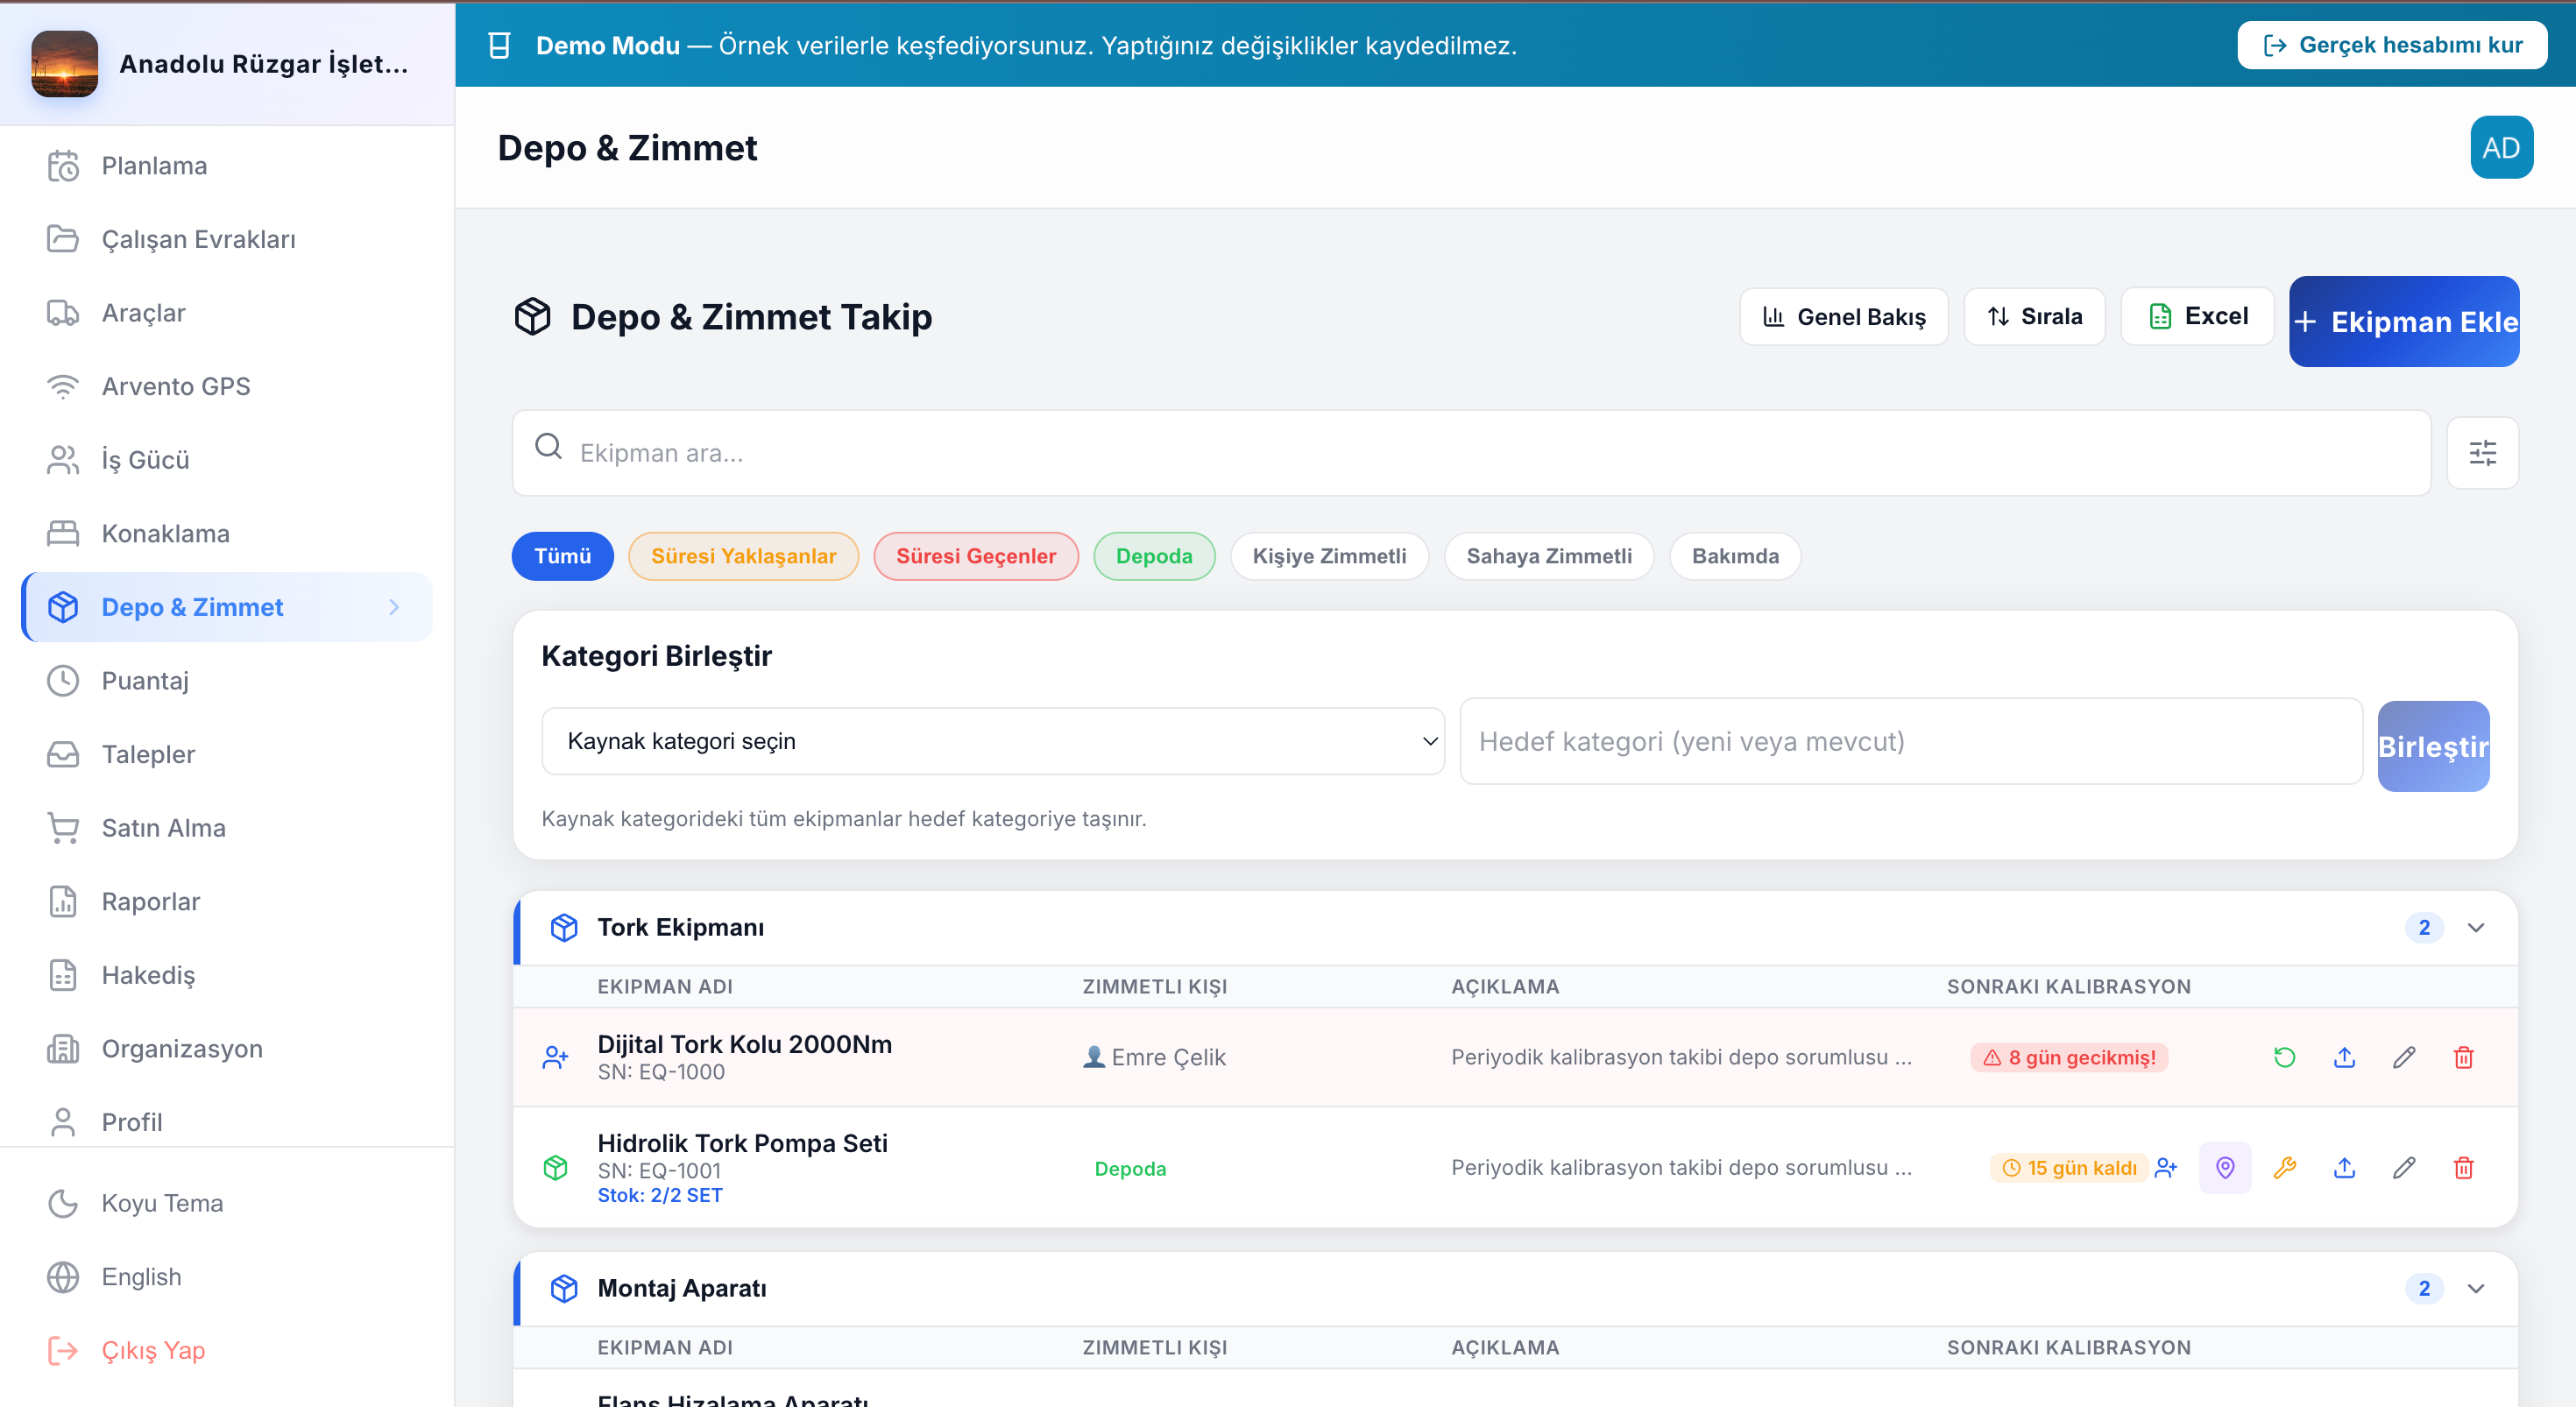Click the Demo Modu banner icon
The width and height of the screenshot is (2576, 1407).
click(499, 45)
